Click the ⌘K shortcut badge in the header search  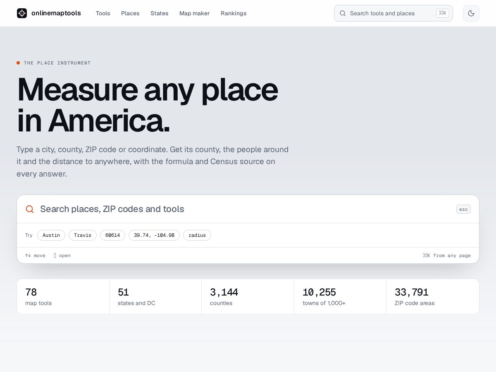pyautogui.click(x=443, y=13)
